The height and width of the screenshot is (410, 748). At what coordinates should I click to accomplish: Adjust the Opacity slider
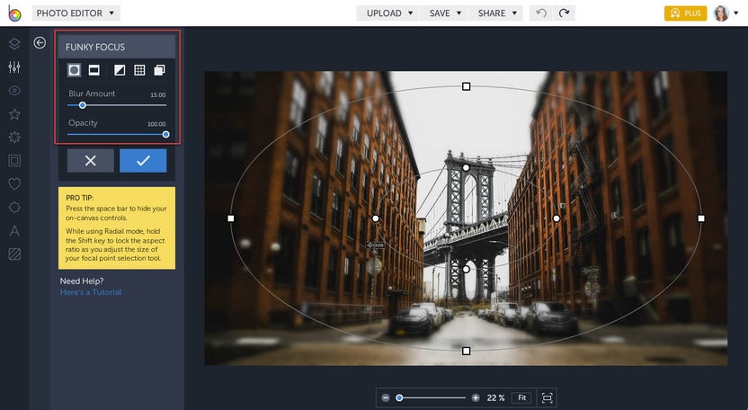[x=117, y=135]
